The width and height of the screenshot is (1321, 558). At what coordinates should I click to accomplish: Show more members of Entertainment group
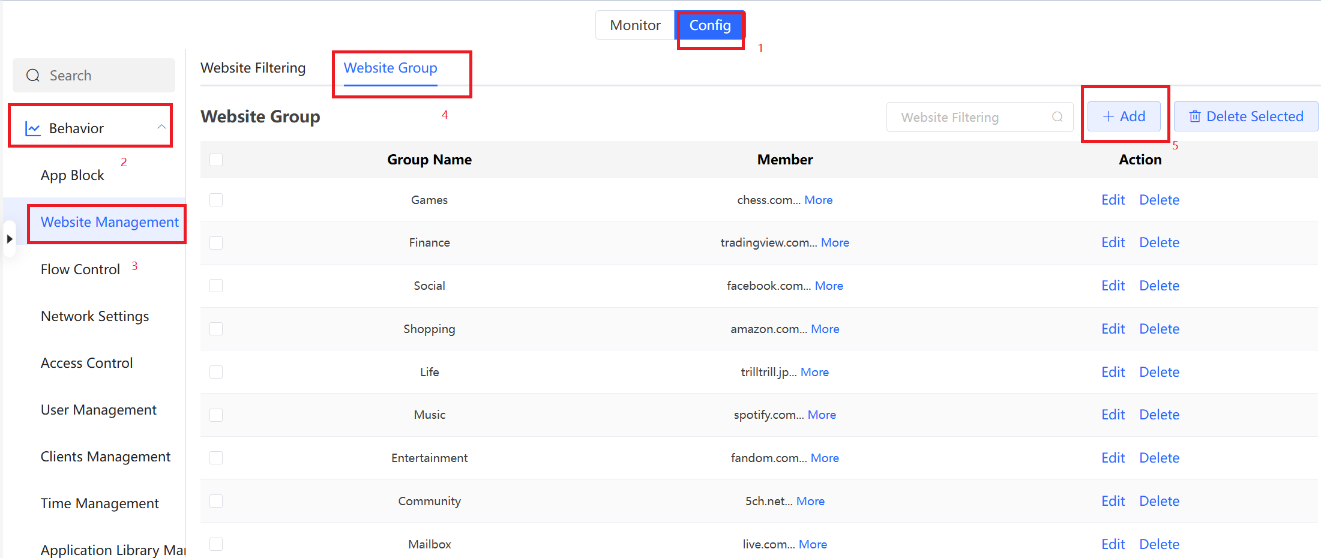825,458
